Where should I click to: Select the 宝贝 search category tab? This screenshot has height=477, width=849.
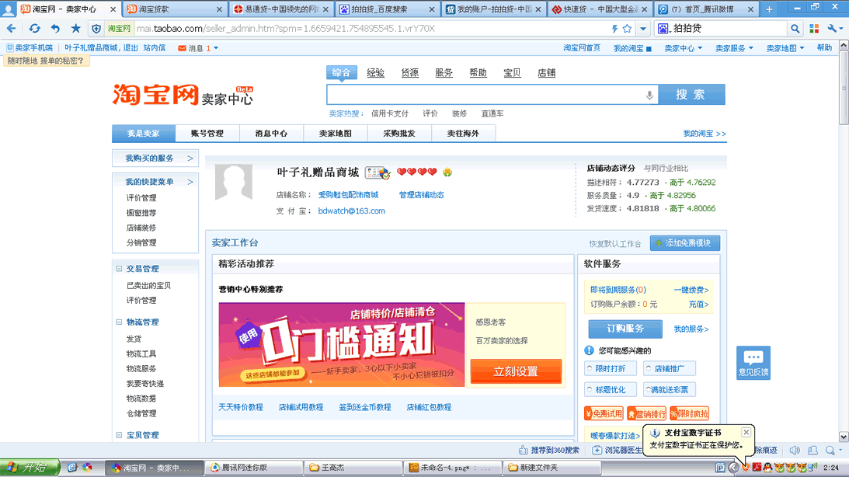(512, 73)
